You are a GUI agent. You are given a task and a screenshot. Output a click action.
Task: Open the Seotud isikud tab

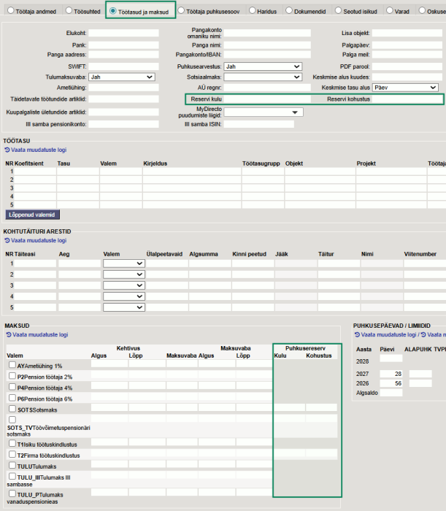click(339, 10)
